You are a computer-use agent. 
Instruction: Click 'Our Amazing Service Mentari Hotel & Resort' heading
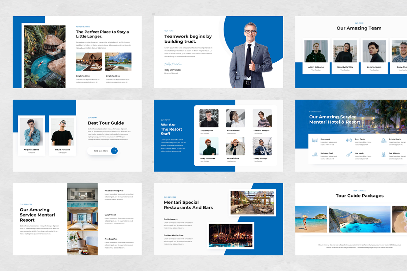(334, 119)
